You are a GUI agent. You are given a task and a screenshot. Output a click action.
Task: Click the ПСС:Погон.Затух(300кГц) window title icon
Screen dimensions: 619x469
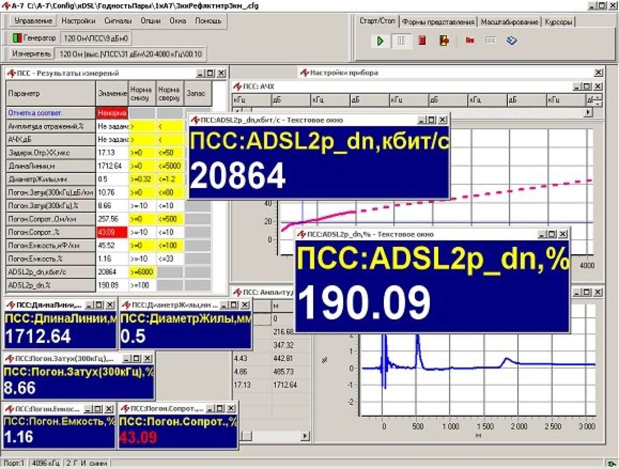pyautogui.click(x=9, y=358)
